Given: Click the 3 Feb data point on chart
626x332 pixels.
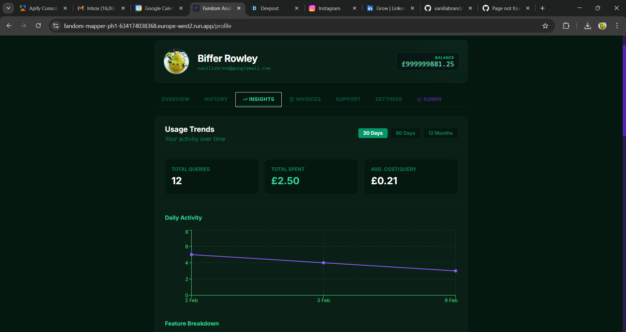Looking at the screenshot, I should point(323,263).
